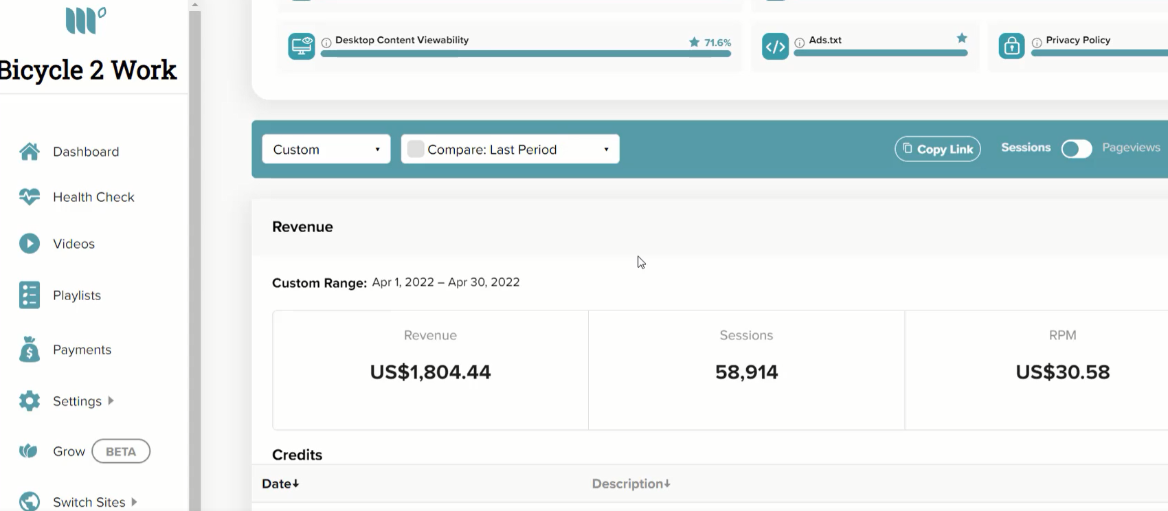Click the Health Check heartbeat icon

point(29,197)
